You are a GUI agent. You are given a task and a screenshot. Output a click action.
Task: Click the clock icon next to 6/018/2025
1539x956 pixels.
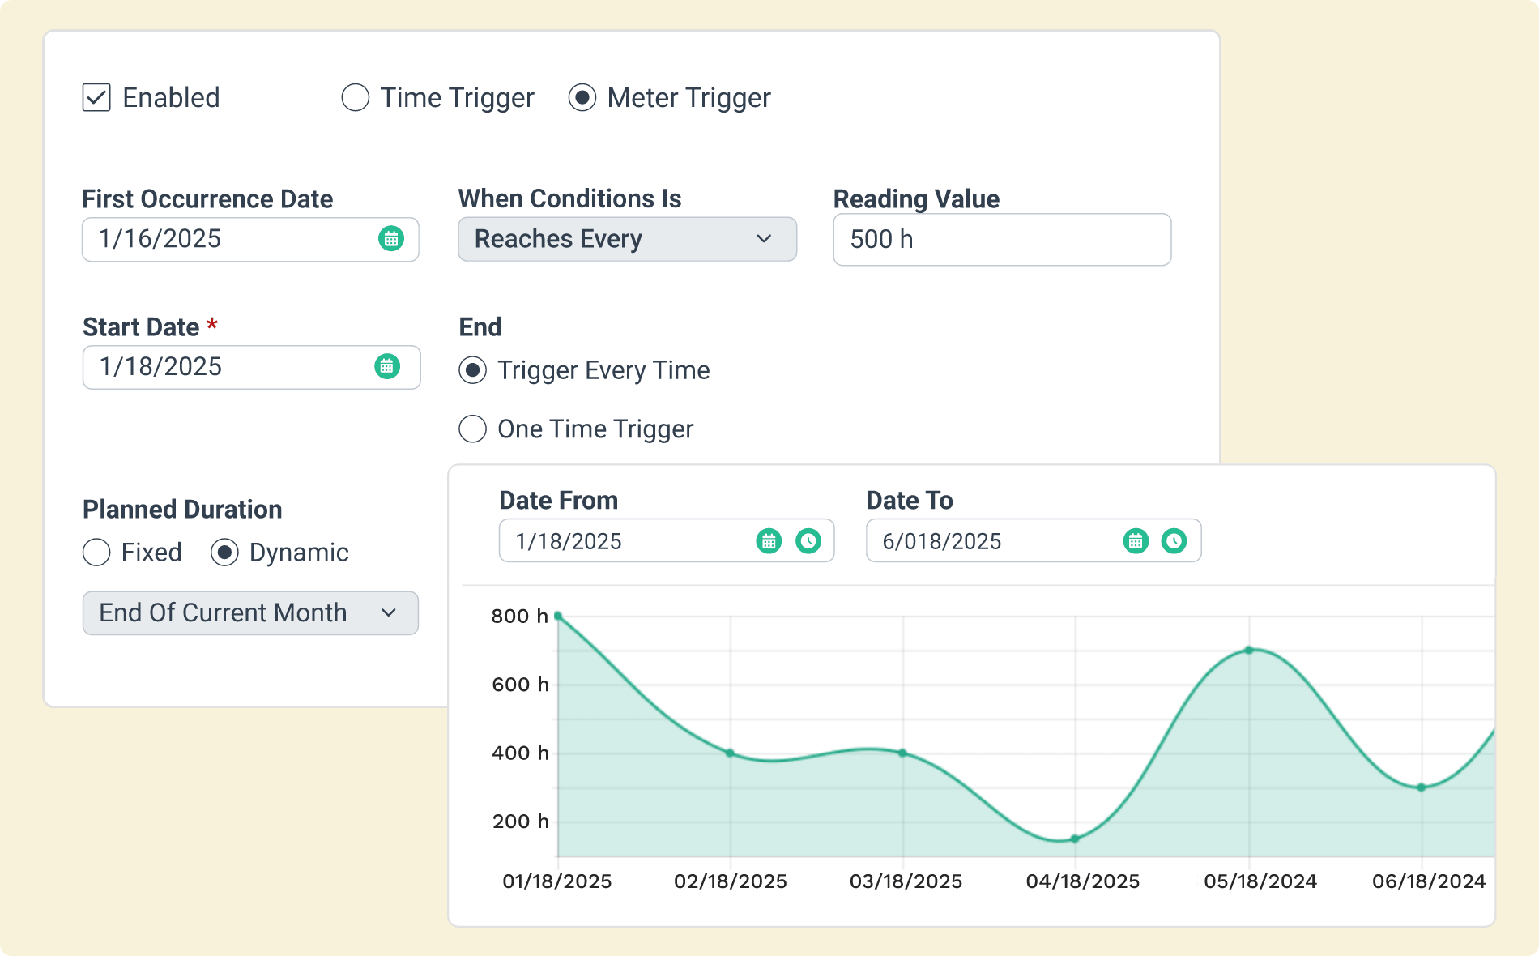[x=1174, y=540]
